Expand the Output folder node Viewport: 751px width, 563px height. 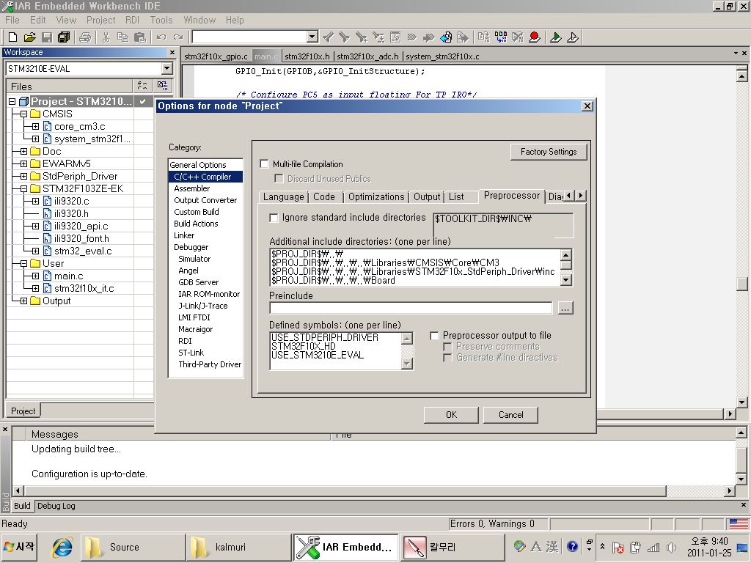(x=23, y=301)
